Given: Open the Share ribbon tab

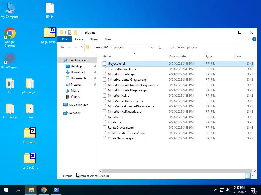Looking at the screenshot, I should point(94,39).
